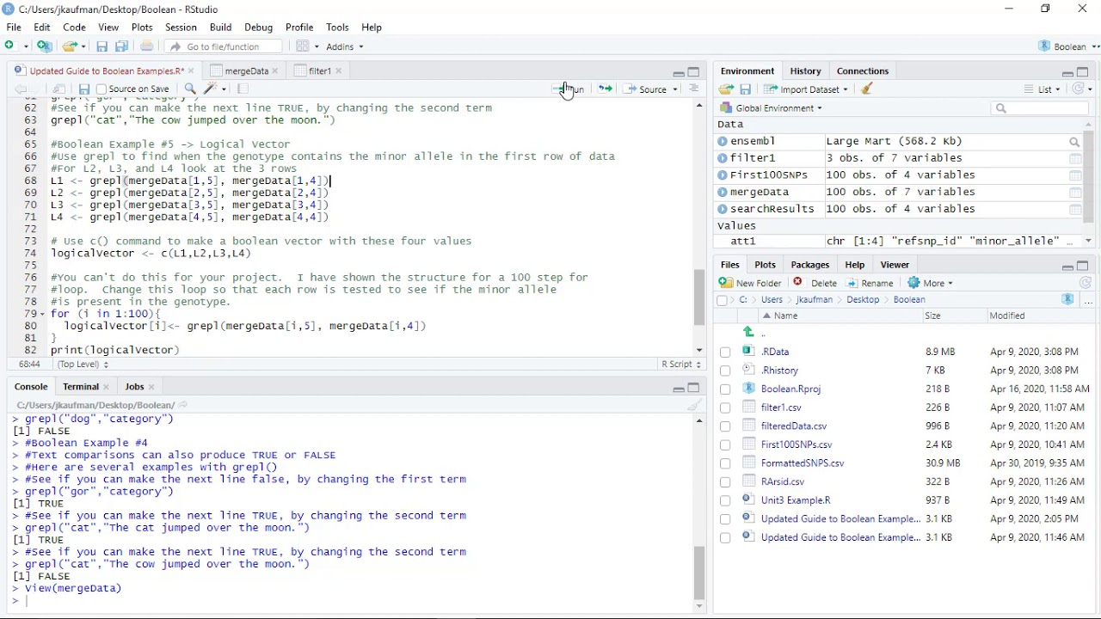The image size is (1101, 619).
Task: Check the box next to Boolean.Rproj
Action: coord(725,389)
